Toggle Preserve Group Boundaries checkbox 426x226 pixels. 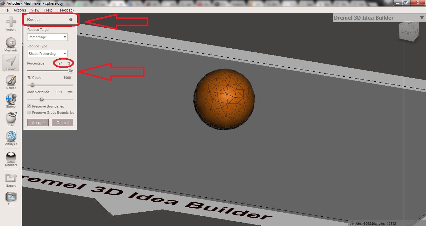tap(29, 113)
